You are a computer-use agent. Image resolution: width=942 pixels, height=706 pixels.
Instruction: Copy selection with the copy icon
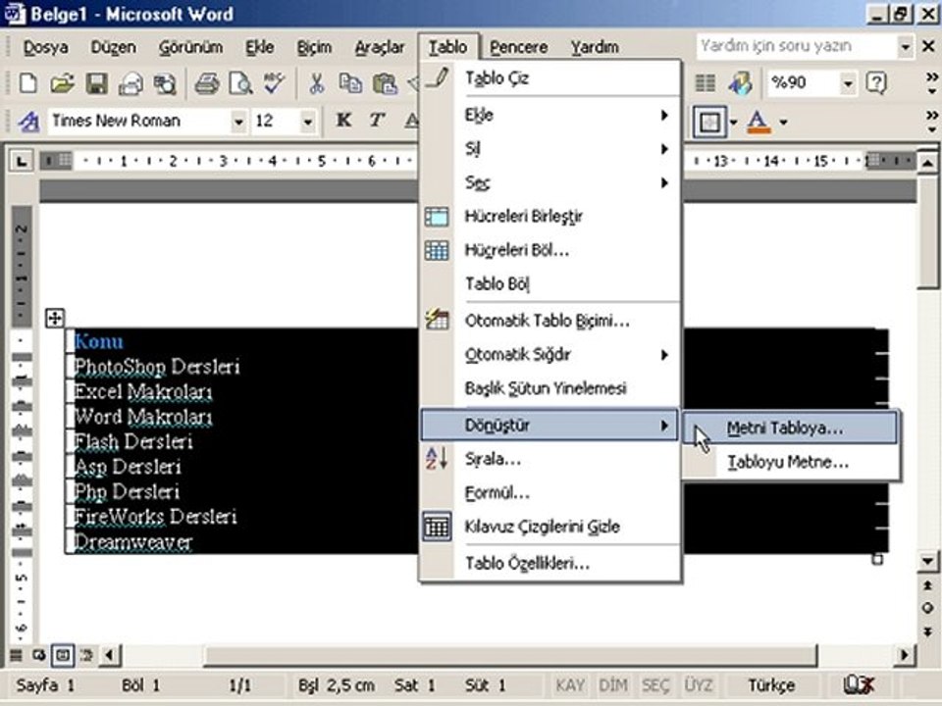(350, 83)
